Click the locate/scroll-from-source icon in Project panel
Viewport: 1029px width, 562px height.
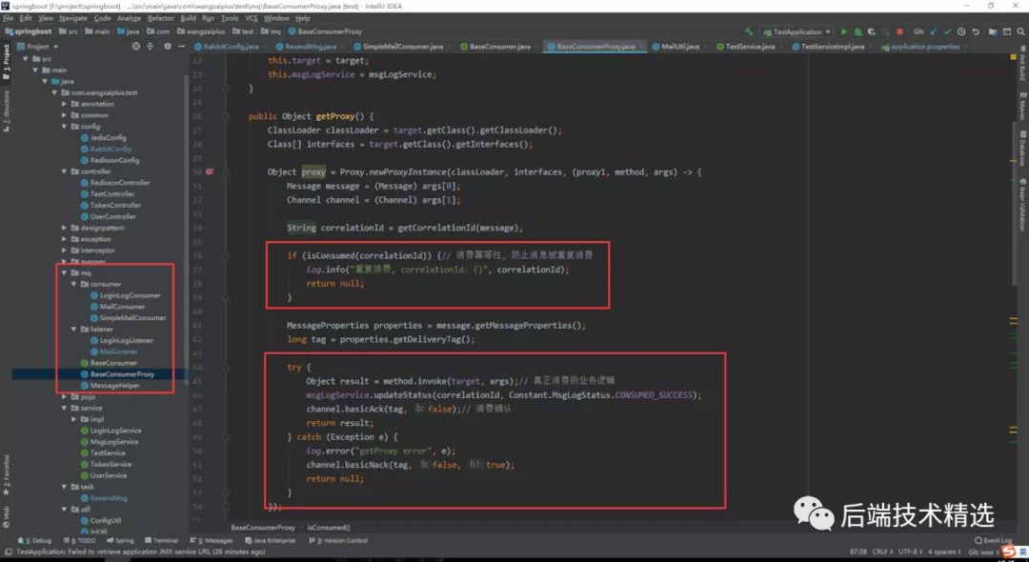coord(136,46)
